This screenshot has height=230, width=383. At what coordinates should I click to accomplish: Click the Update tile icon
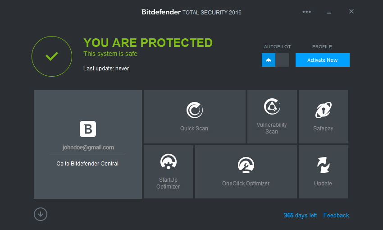324,165
